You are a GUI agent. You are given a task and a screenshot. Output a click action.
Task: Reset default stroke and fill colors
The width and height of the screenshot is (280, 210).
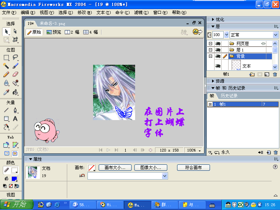[5, 186]
